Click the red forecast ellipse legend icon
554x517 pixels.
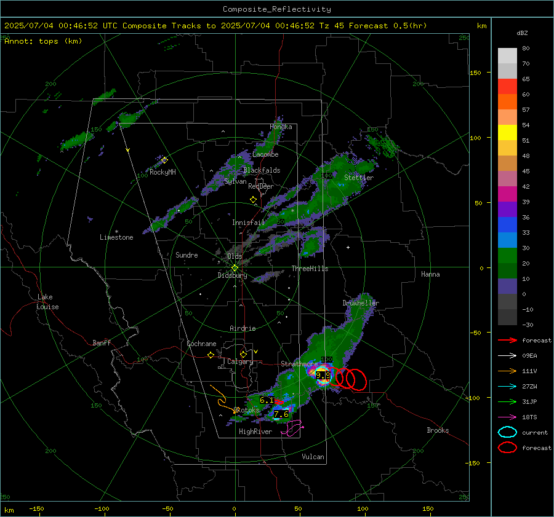[507, 448]
